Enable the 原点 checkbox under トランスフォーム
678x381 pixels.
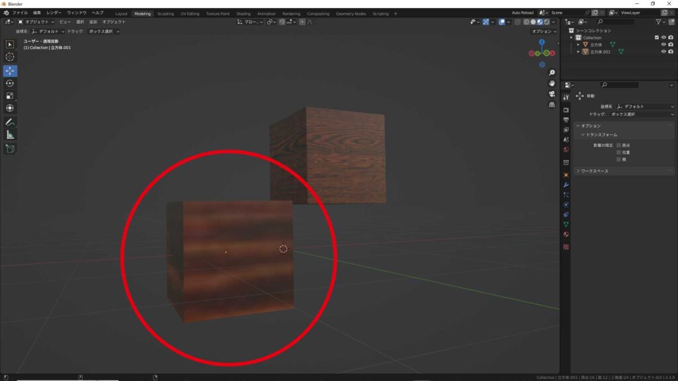click(618, 144)
